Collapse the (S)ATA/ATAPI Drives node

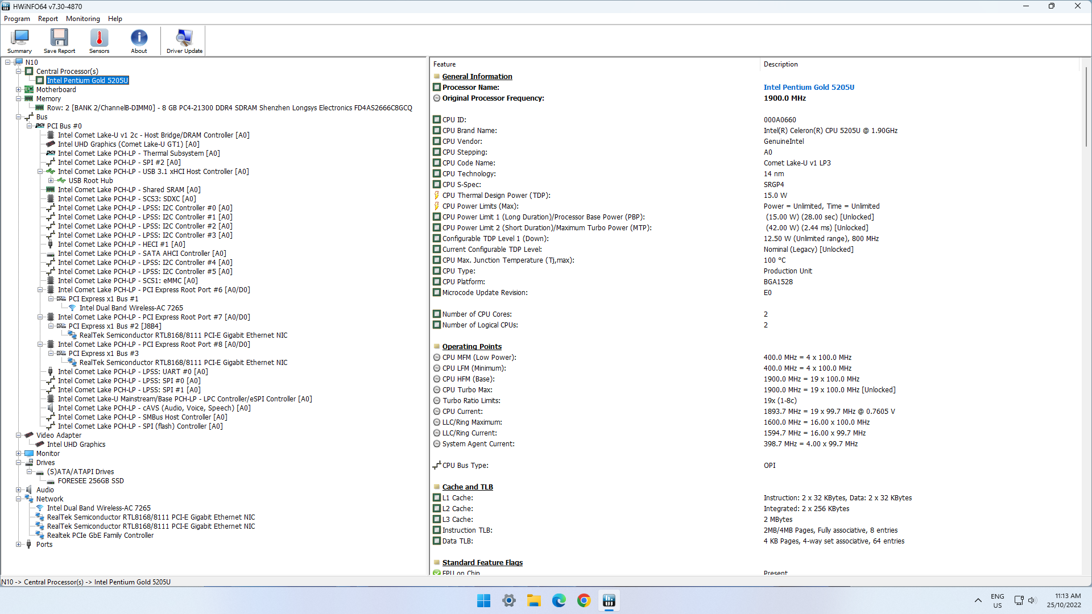pos(30,472)
